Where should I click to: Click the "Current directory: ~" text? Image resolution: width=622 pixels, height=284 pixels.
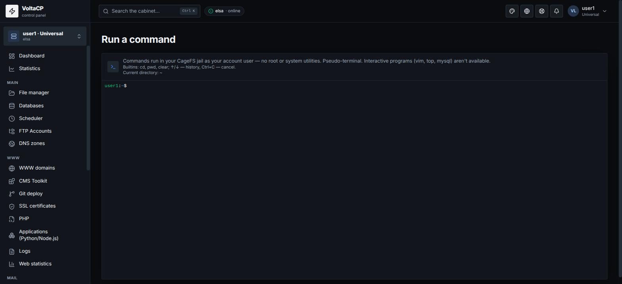click(x=143, y=73)
